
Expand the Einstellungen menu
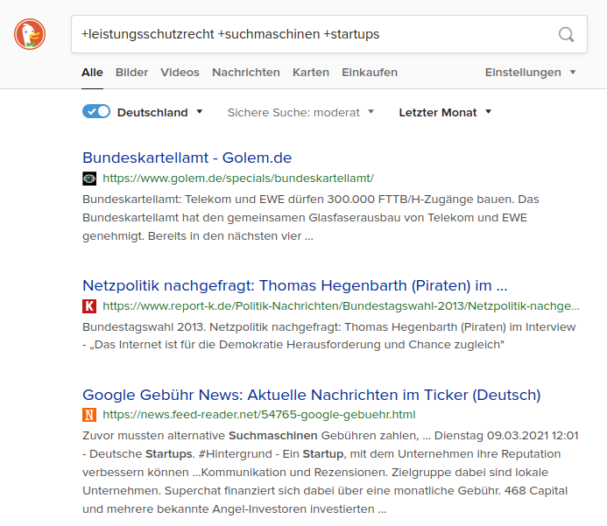pyautogui.click(x=530, y=73)
